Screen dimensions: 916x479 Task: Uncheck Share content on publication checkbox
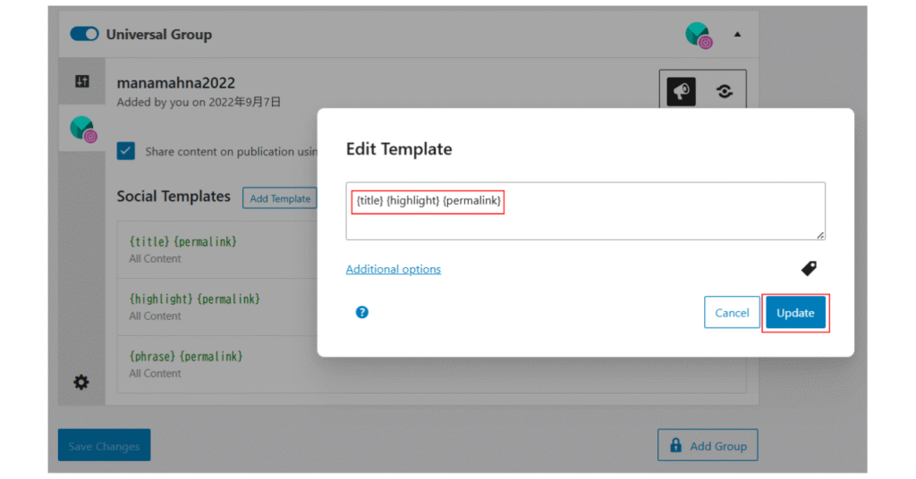126,151
